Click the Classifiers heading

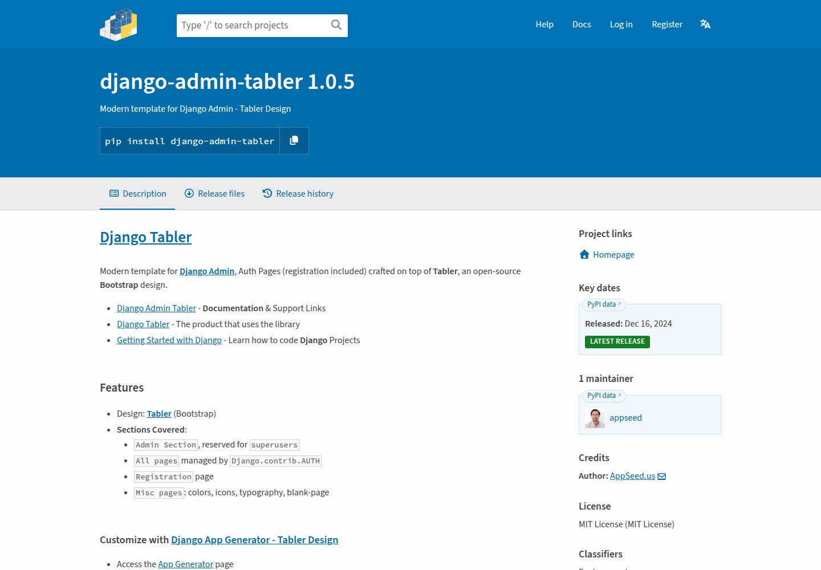coord(600,554)
